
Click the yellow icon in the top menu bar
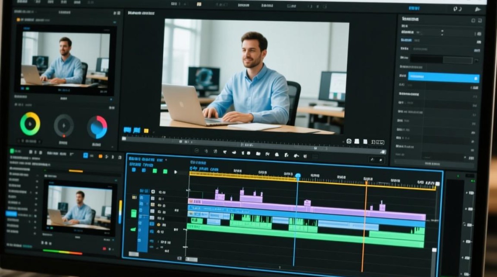point(199,4)
